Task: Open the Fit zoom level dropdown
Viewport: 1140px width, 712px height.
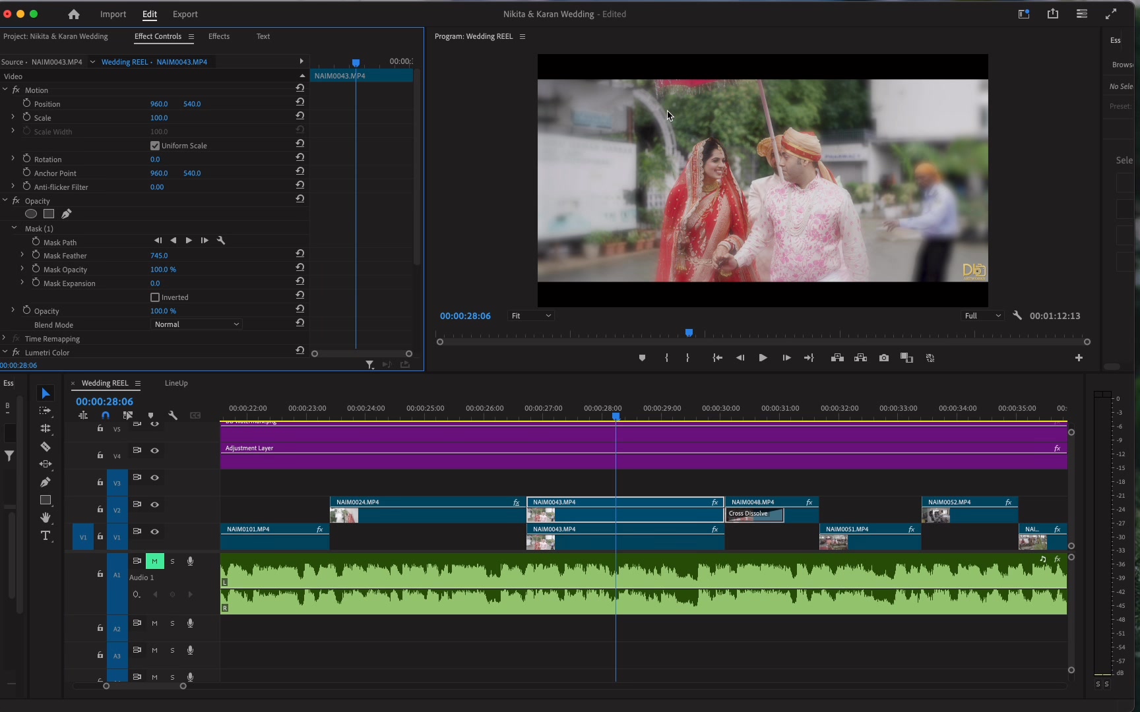Action: (x=531, y=316)
